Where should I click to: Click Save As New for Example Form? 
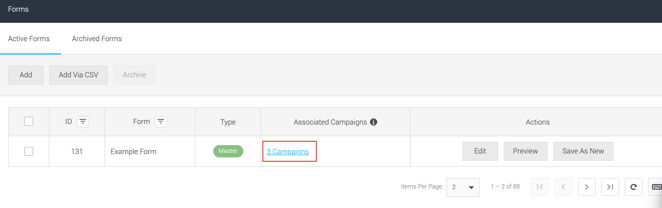coord(583,151)
